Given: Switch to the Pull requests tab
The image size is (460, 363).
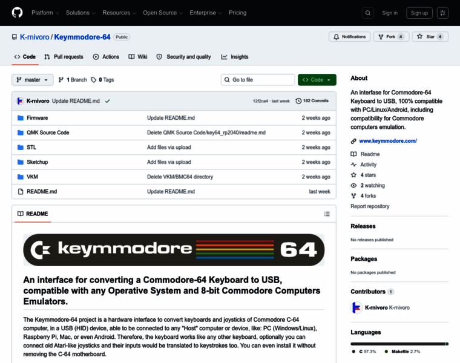Looking at the screenshot, I should coord(64,57).
